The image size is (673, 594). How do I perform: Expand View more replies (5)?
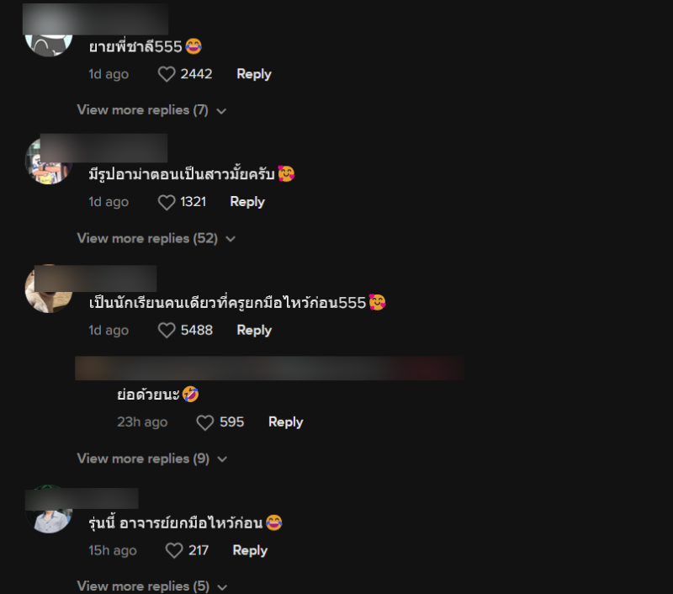(x=152, y=586)
